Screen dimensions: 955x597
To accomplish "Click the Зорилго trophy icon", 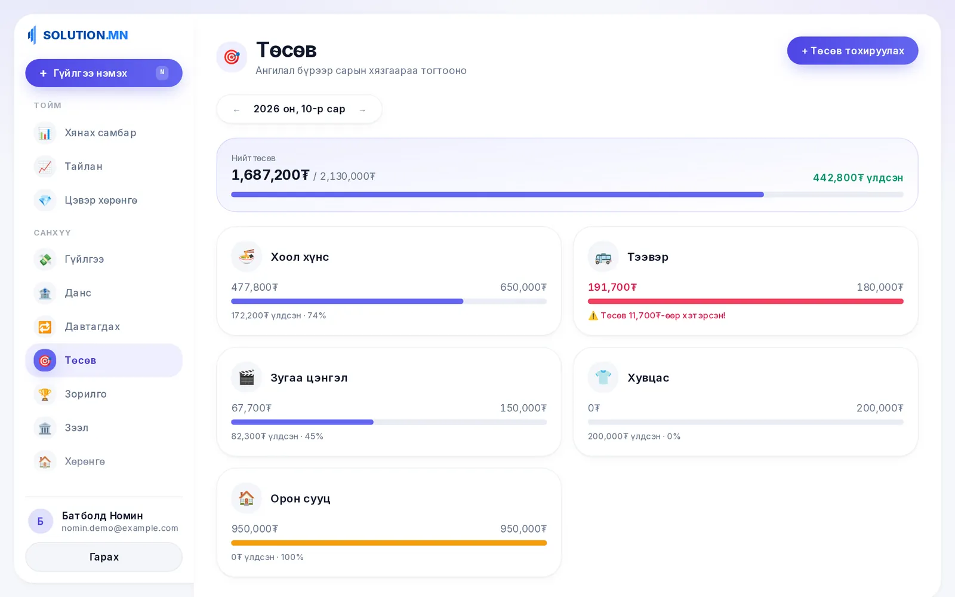I will 45,394.
